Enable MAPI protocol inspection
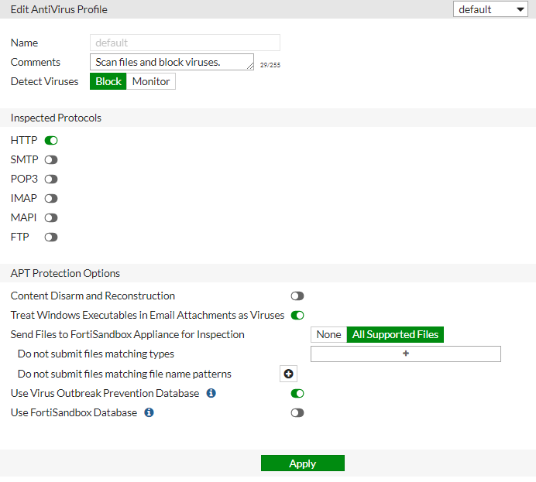Image resolution: width=536 pixels, height=482 pixels. click(51, 217)
